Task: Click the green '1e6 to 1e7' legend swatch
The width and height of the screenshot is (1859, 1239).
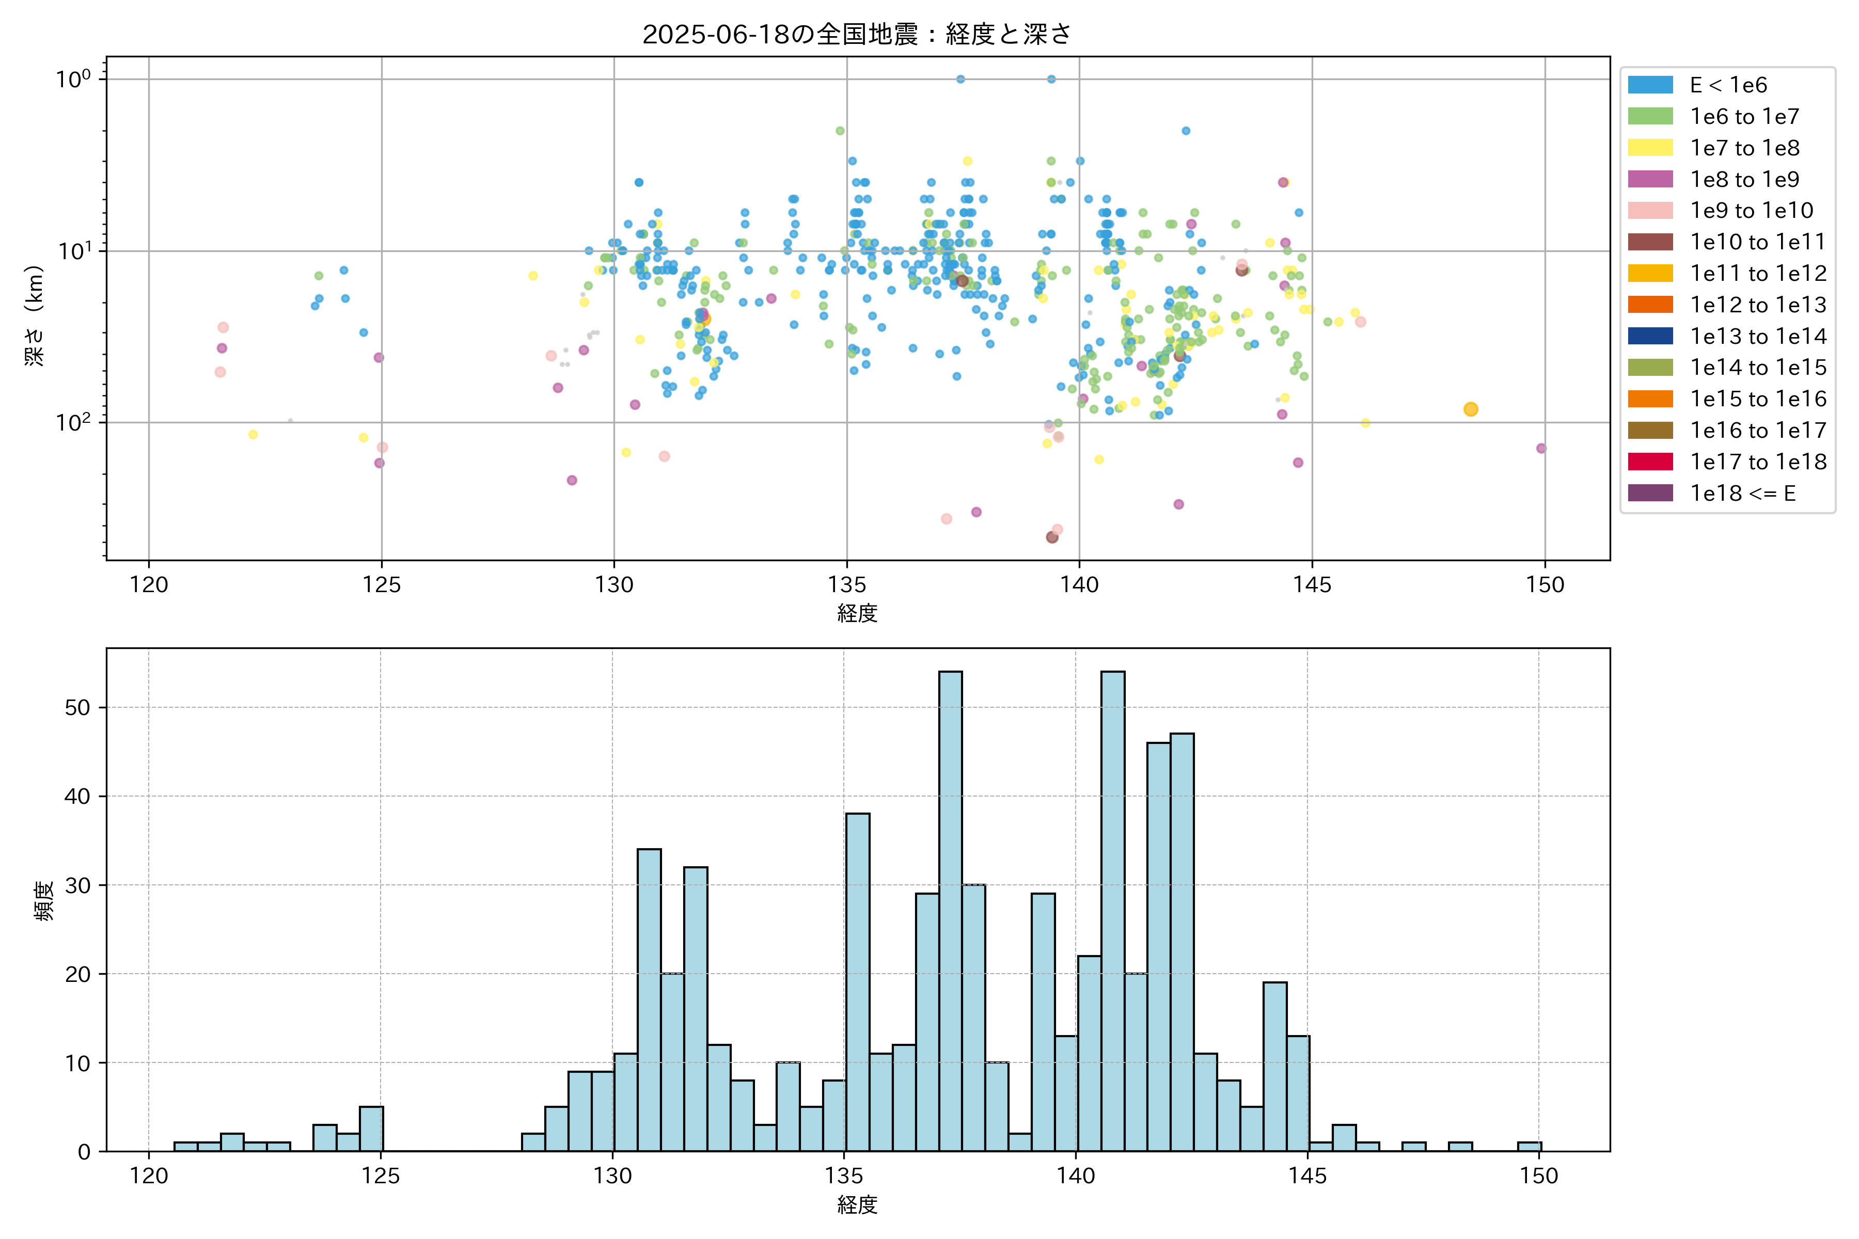Action: tap(1649, 116)
